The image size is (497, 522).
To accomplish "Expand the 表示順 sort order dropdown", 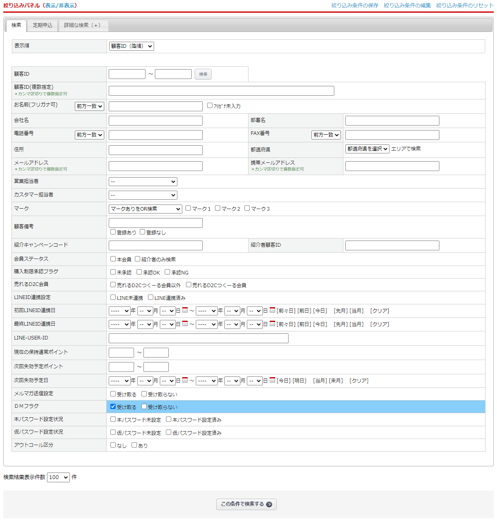I will 131,46.
